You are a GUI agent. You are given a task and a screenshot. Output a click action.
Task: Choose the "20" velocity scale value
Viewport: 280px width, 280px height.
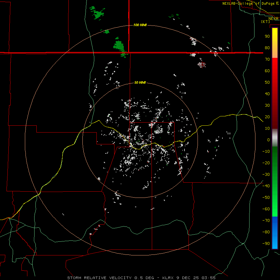(267, 117)
